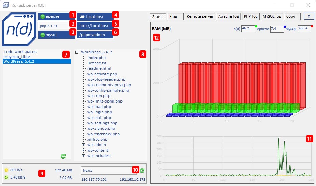The width and height of the screenshot is (316, 186).
Task: Open the MySQL log tab
Action: (272, 16)
